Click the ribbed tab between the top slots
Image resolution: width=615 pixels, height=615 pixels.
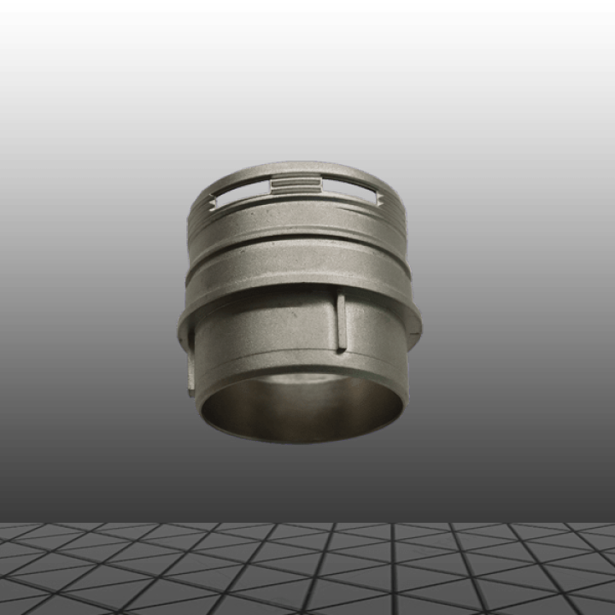tap(296, 184)
